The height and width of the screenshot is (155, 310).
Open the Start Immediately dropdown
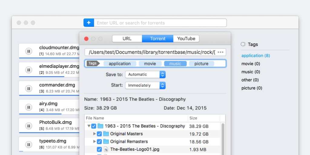point(145,85)
